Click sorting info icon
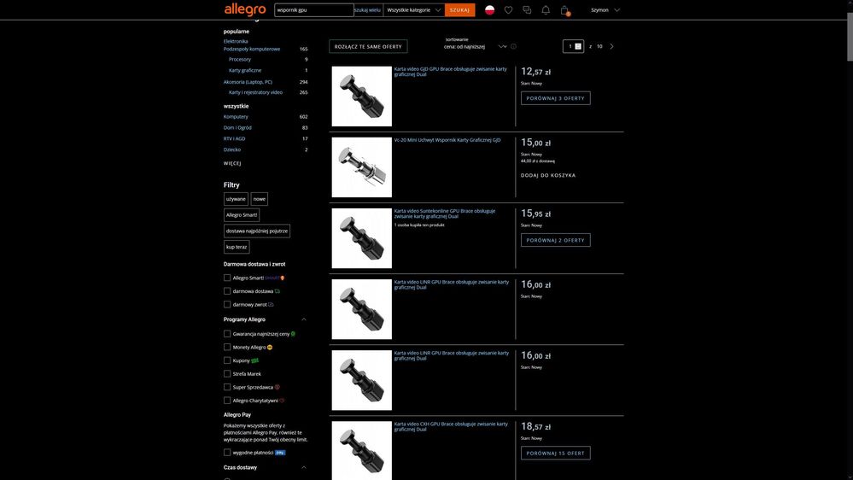853x480 pixels. (x=513, y=46)
